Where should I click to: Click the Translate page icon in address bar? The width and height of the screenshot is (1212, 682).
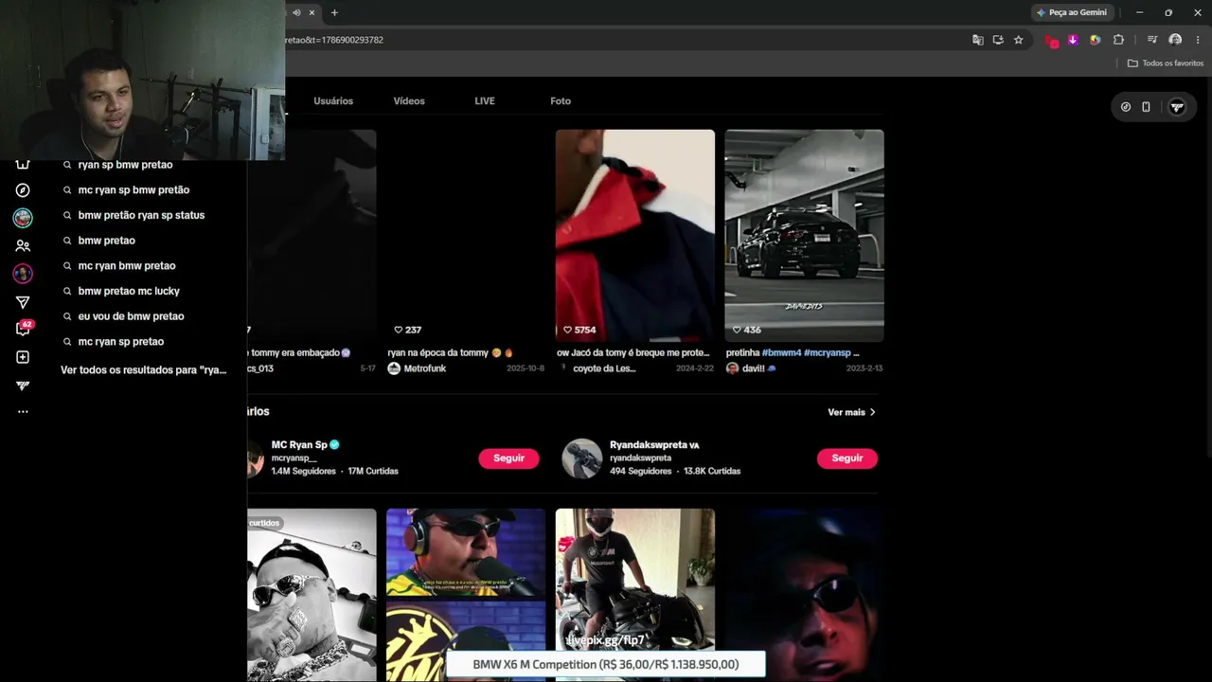tap(978, 40)
